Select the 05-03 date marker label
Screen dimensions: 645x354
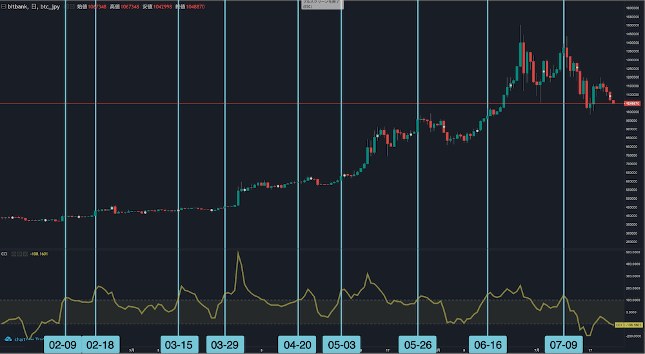tap(341, 344)
